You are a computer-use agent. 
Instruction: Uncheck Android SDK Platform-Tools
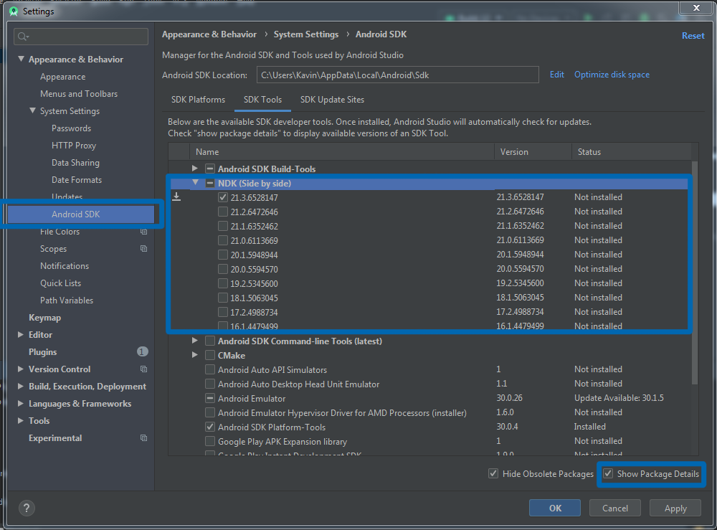210,427
